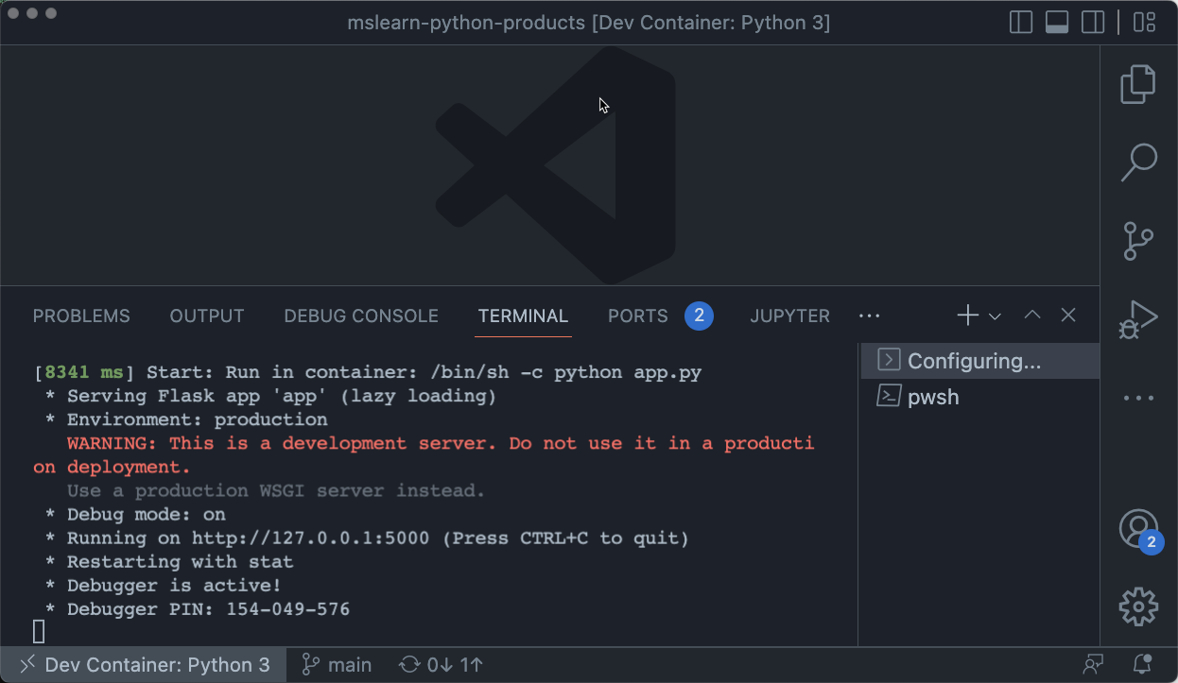Open the Explorer view in the activity bar
Screen dimensions: 1178x683
click(1137, 83)
